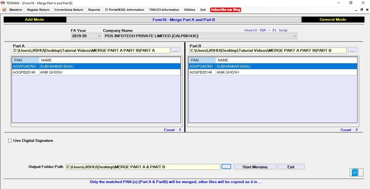Select SUBHANKAR BASU row in Part B list
Viewport: 370px width, 189px height.
273,66
